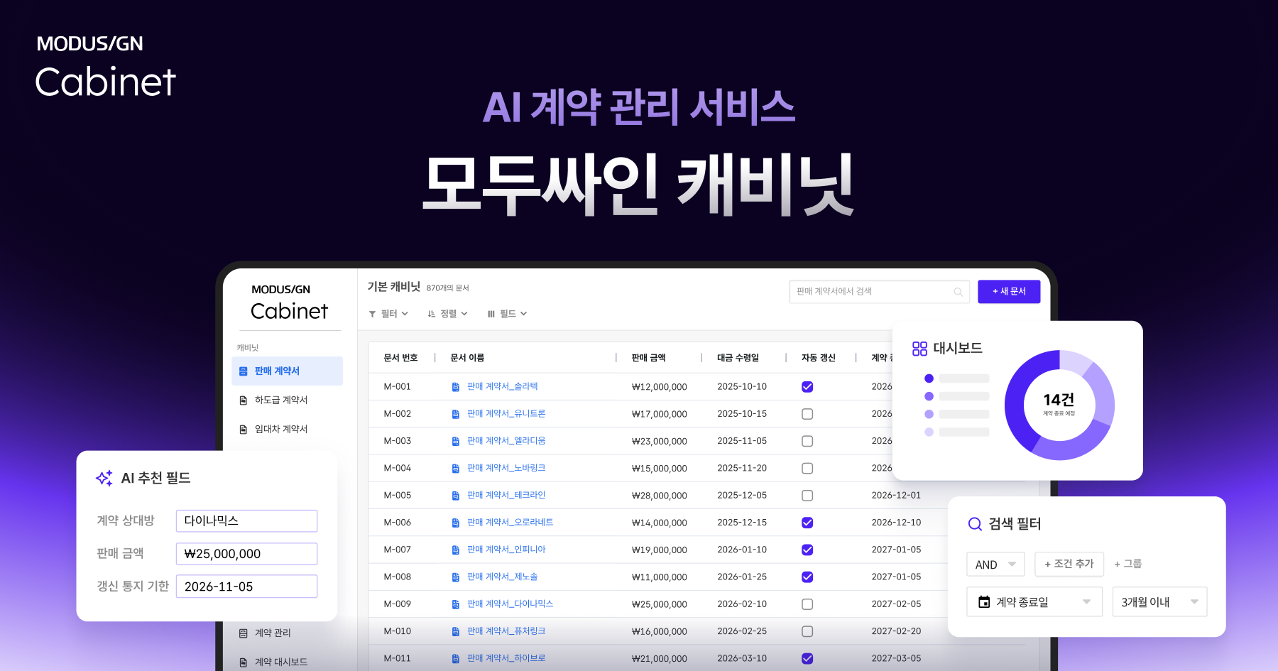Screen dimensions: 1278x671
Task: Click the columns icon next to 필드
Action: tap(492, 313)
